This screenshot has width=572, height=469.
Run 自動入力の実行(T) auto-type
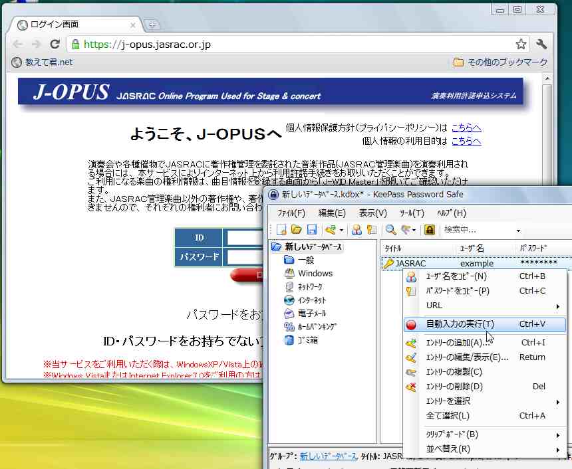click(485, 324)
